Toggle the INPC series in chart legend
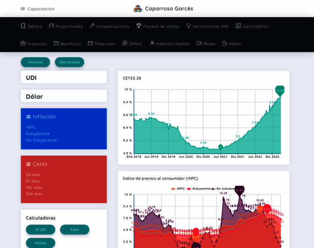This screenshot has height=248, width=314. [x=178, y=188]
